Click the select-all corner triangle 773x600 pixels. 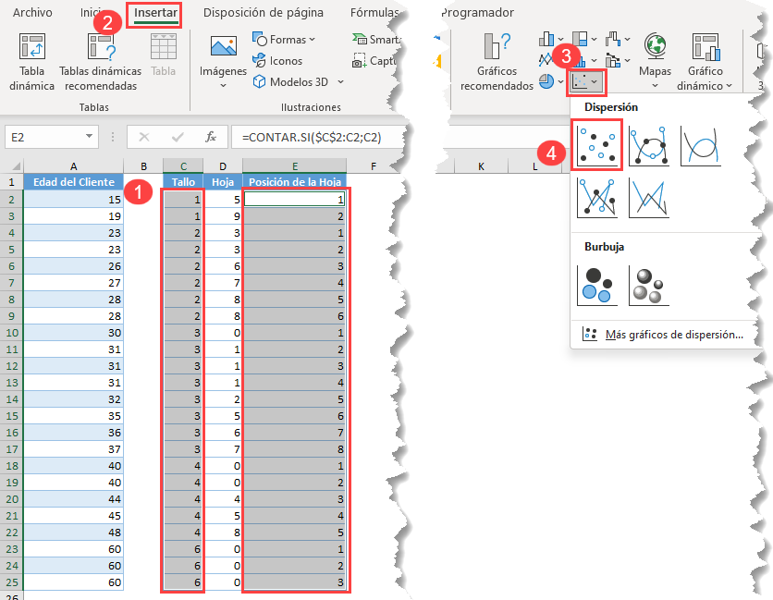tap(15, 166)
